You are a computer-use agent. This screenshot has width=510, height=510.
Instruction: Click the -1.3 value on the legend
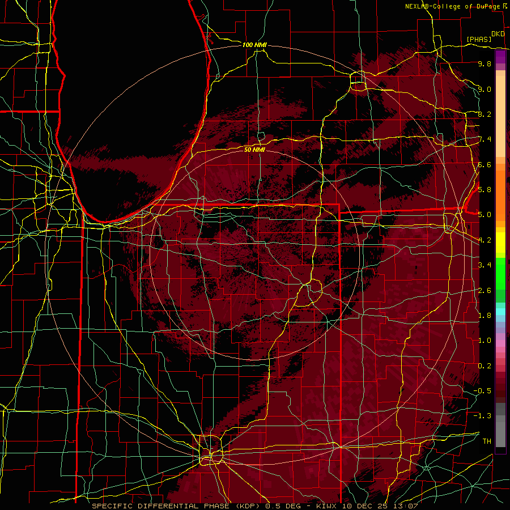(482, 416)
